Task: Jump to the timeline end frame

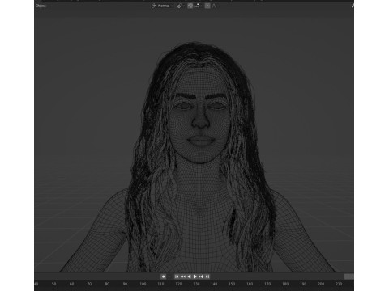Action: pos(207,276)
